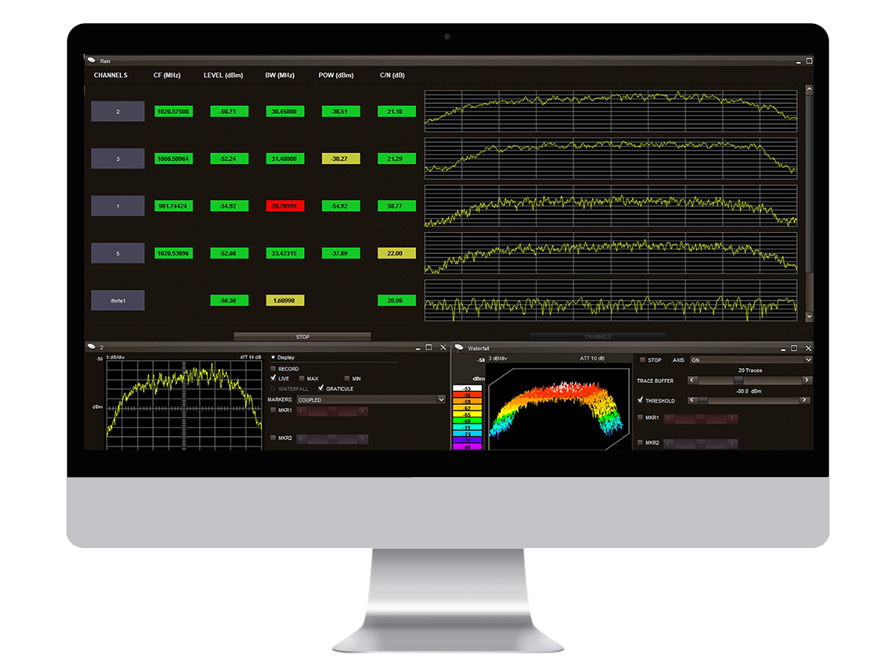Viewport: 896px width, 672px height.
Task: Click the red BW value 20.78999
Action: (285, 206)
